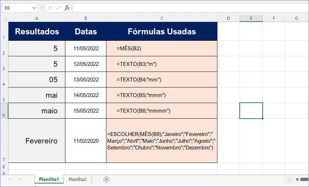The height and width of the screenshot is (187, 309).
Task: Select the Planilha1 sheet tab
Action: pyautogui.click(x=49, y=180)
